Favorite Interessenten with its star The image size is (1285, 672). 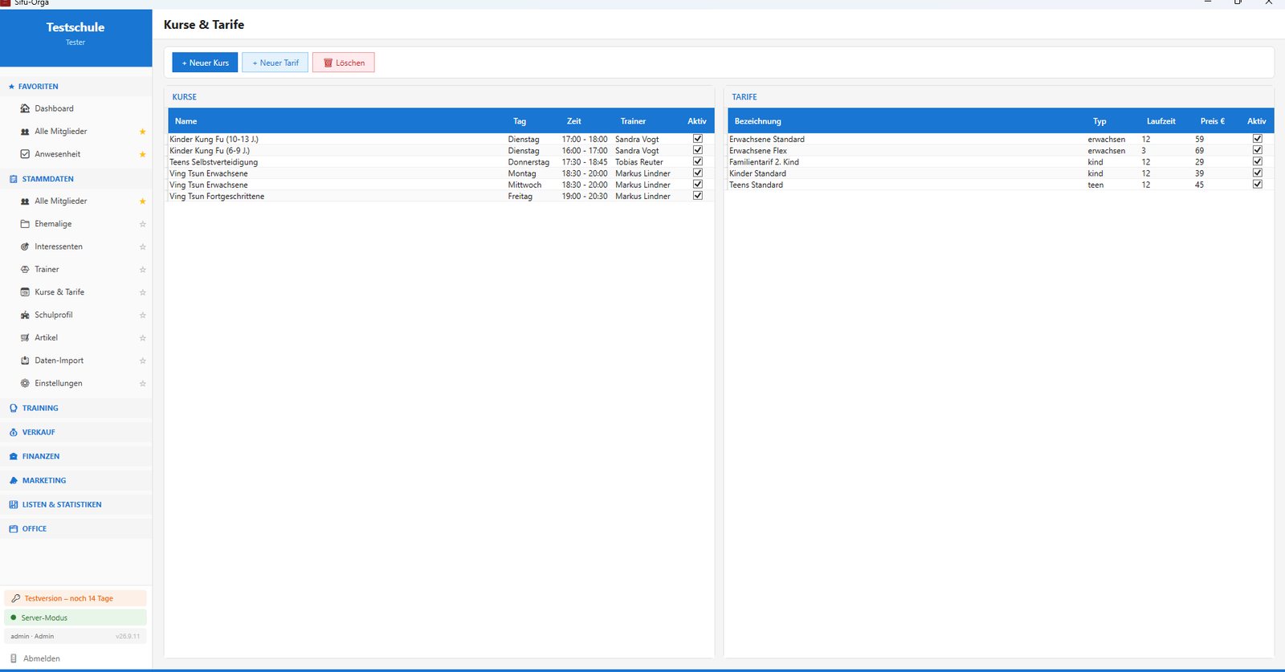pyautogui.click(x=143, y=246)
